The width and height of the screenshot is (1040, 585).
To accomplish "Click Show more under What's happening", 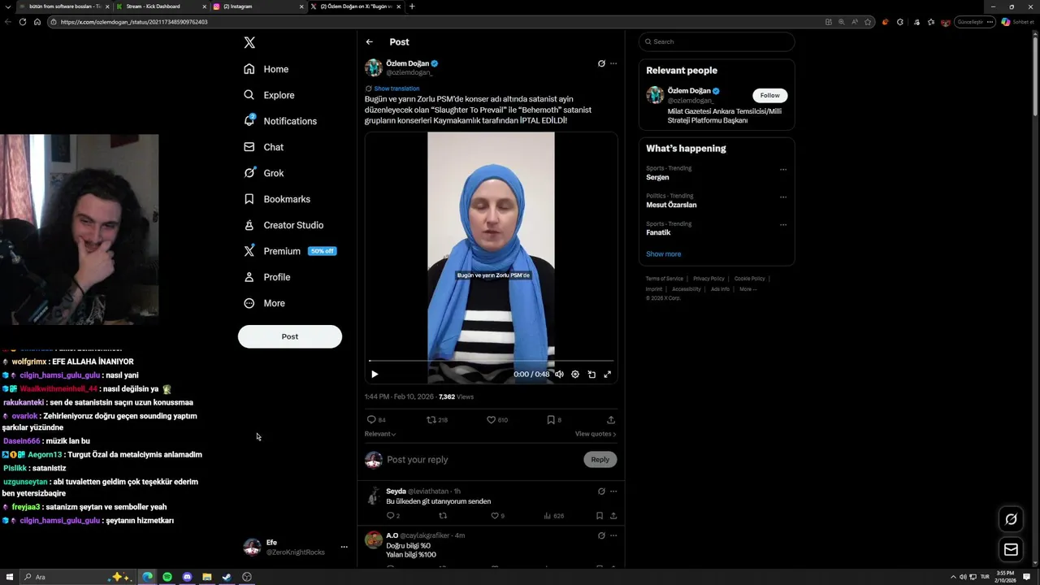I will (664, 254).
